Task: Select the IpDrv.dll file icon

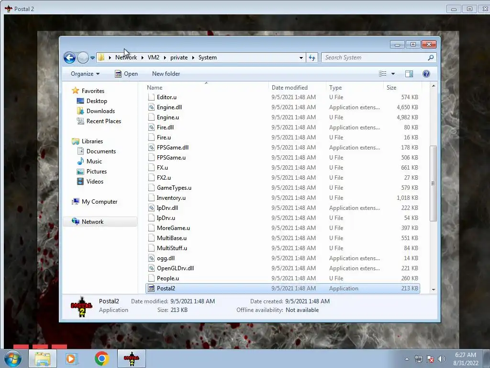Action: tap(151, 208)
